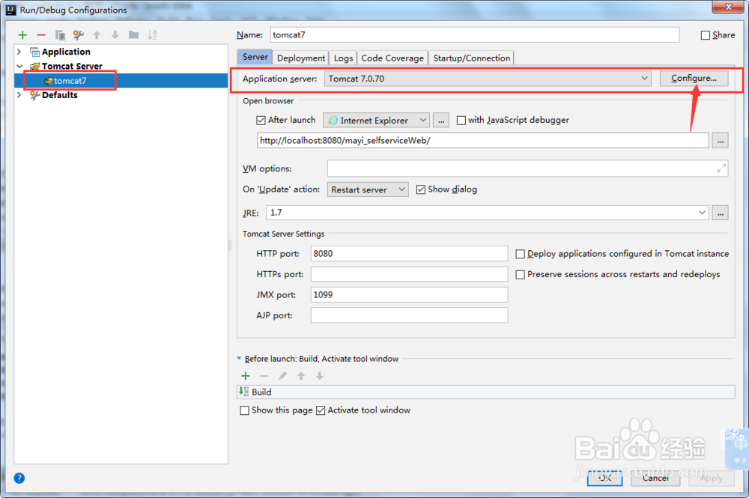Image resolution: width=749 pixels, height=498 pixels.
Task: Move the configuration up
Action: (x=97, y=34)
